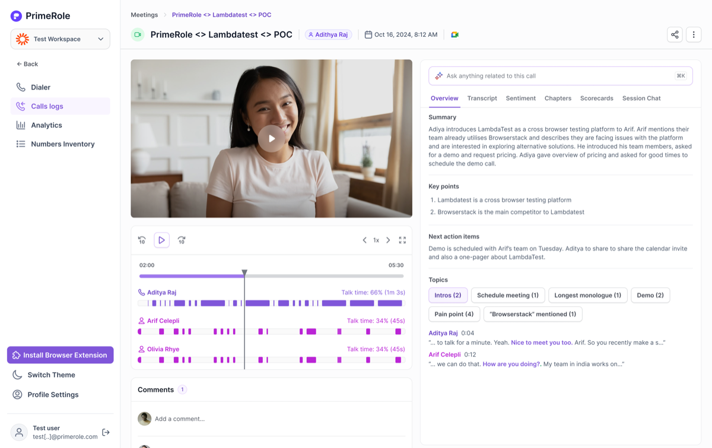
Task: Click the 1x playback speed label
Action: (x=376, y=240)
